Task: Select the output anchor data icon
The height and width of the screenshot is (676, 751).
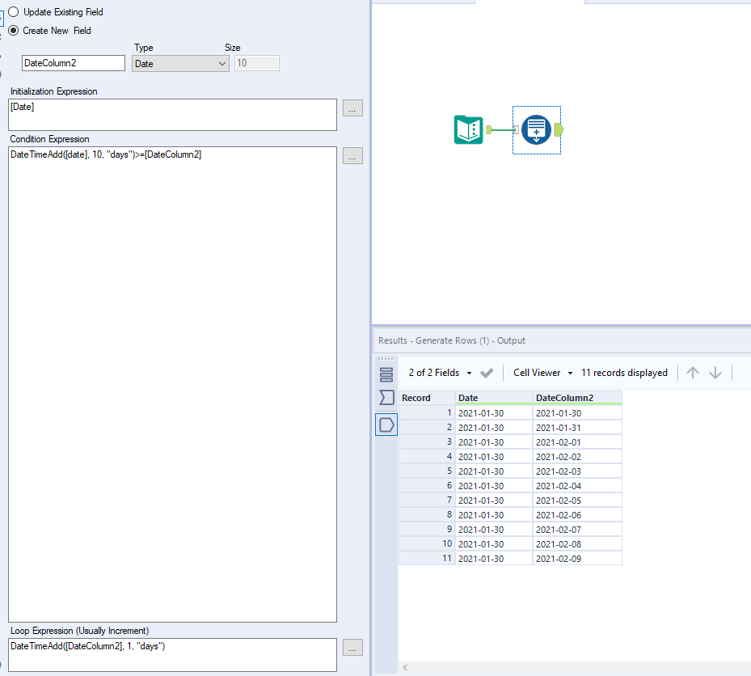Action: [x=386, y=425]
